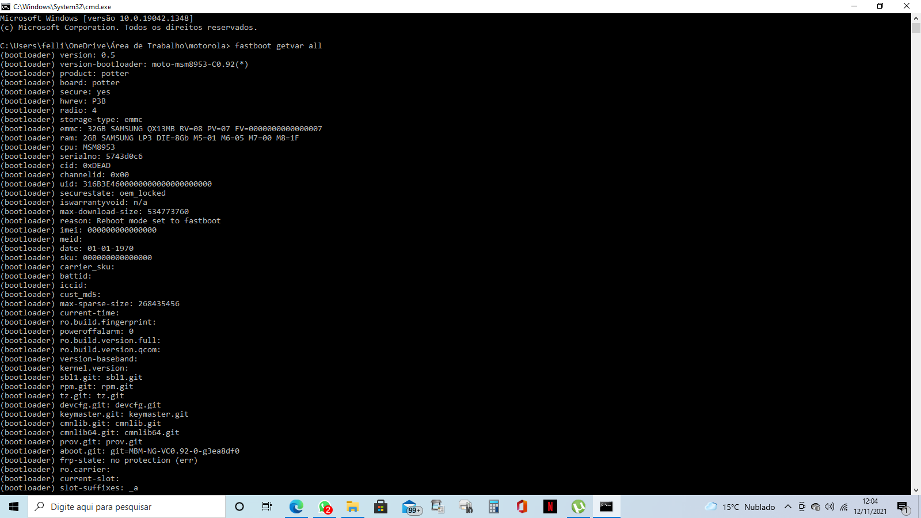Open Netflix from taskbar
The image size is (921, 518).
click(x=550, y=506)
